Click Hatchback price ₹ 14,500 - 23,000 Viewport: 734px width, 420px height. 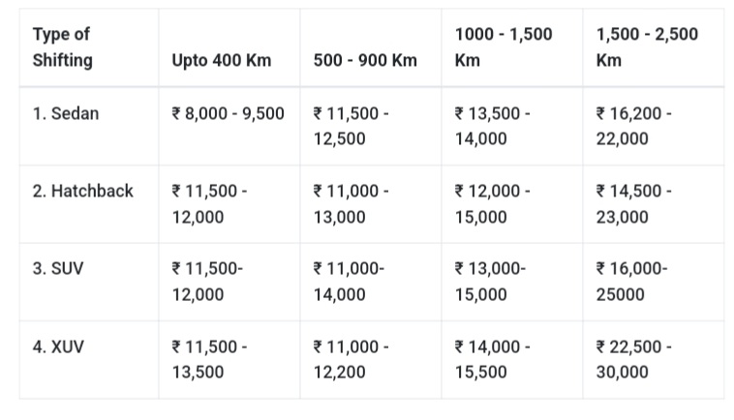634,203
